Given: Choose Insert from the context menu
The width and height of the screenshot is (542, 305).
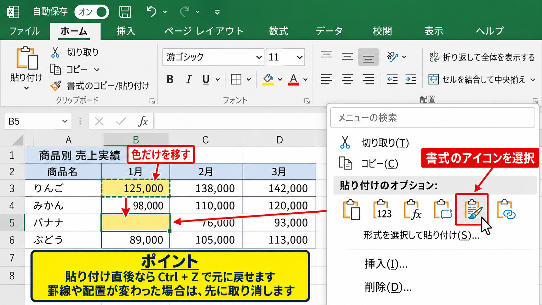Looking at the screenshot, I should [x=386, y=264].
